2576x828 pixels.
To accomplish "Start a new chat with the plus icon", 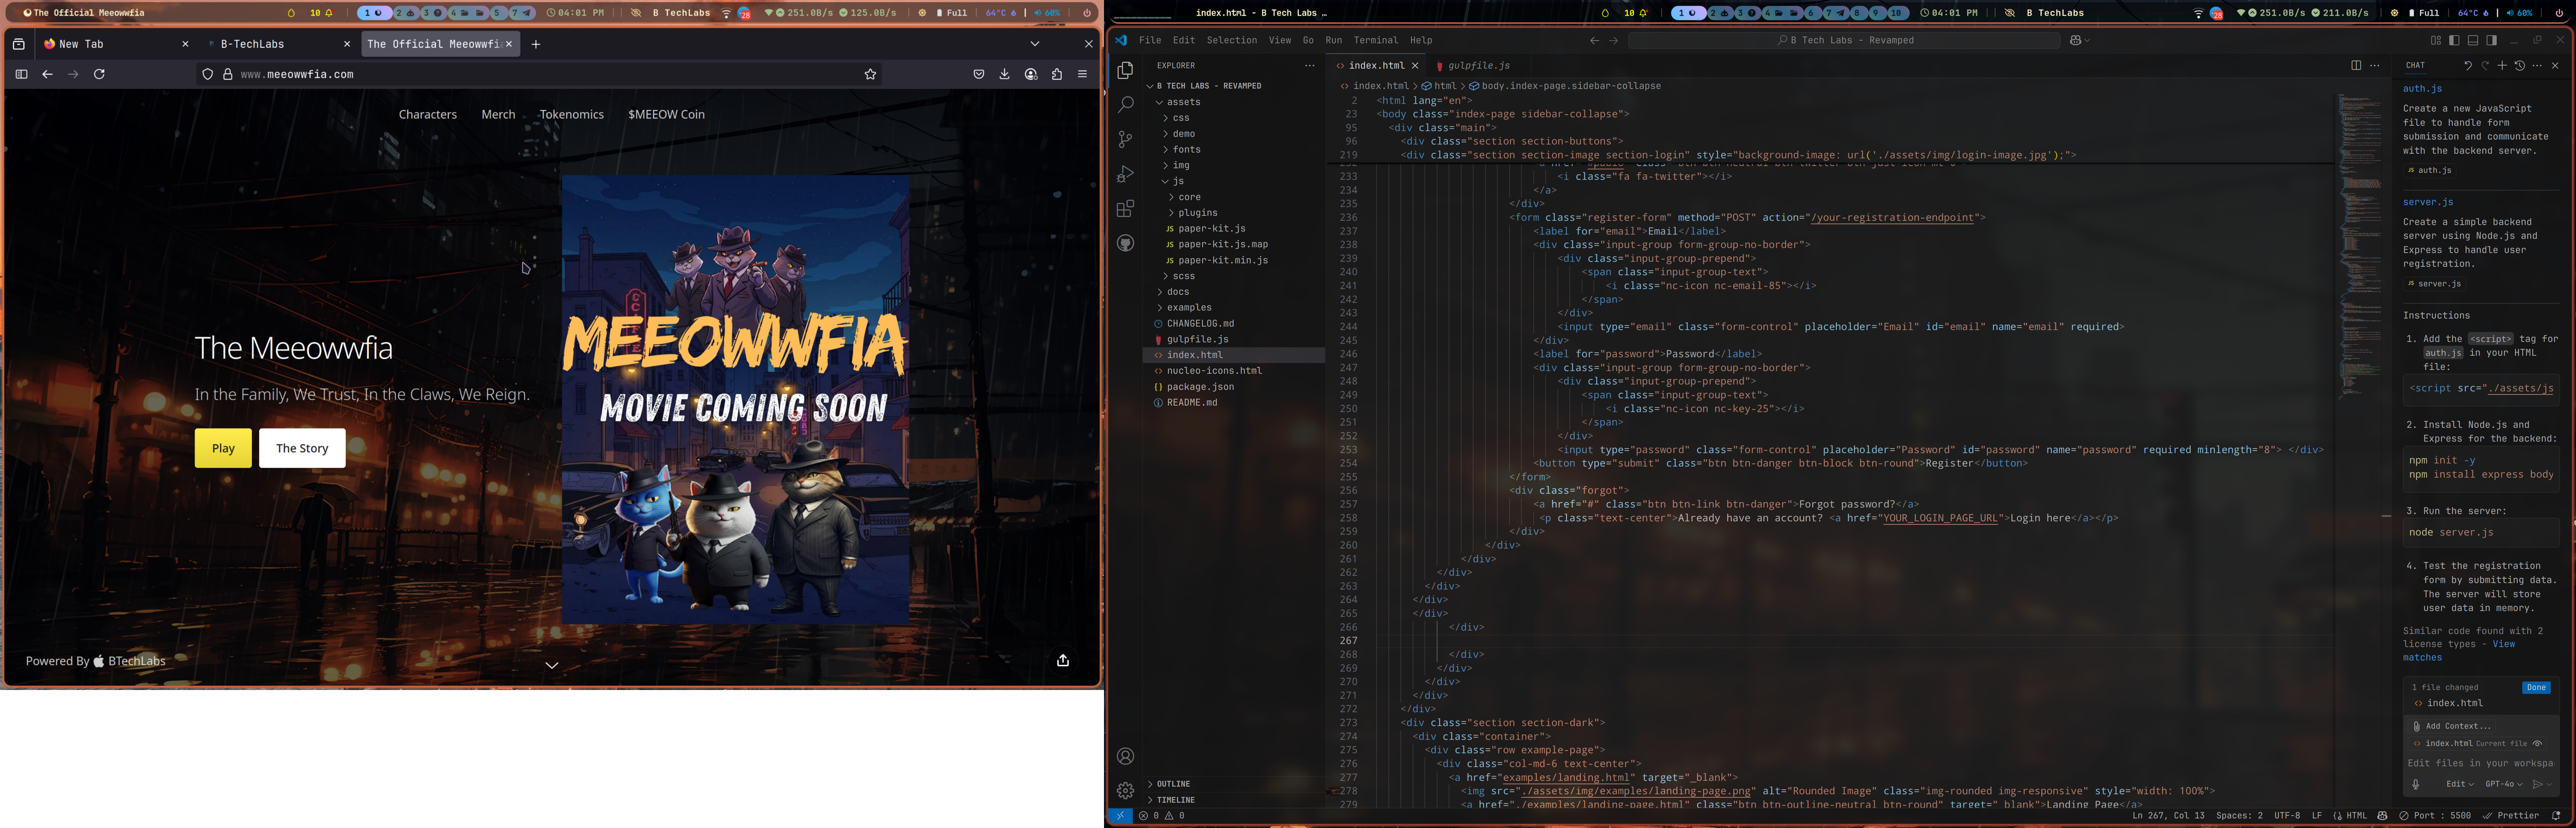I will point(2502,66).
